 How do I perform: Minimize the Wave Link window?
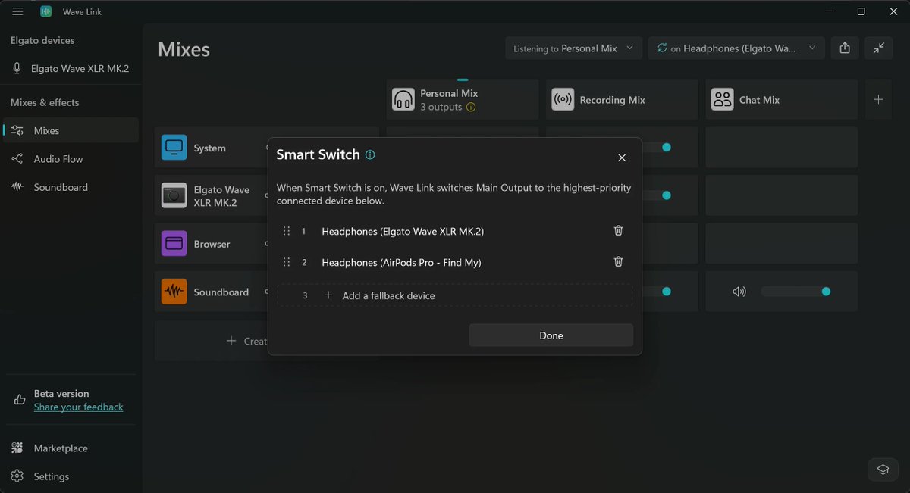827,11
